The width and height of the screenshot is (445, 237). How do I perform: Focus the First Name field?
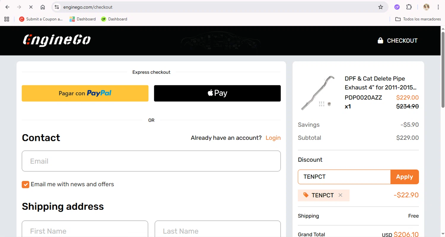pos(85,229)
